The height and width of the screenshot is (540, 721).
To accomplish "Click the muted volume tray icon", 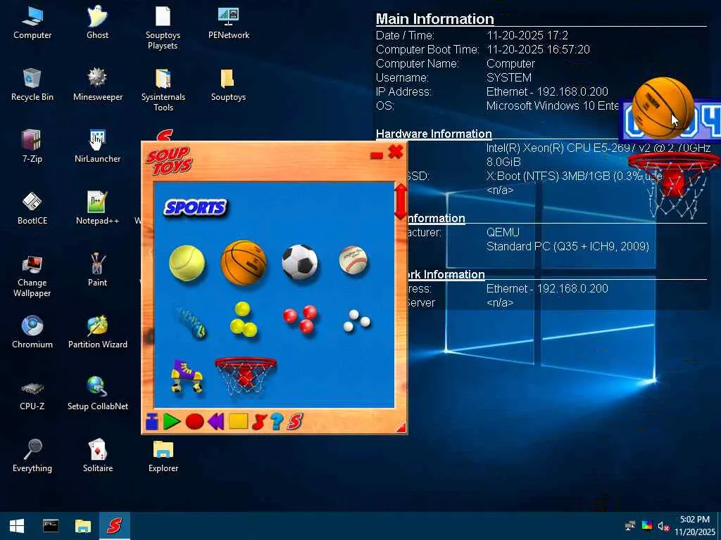I will pyautogui.click(x=663, y=526).
